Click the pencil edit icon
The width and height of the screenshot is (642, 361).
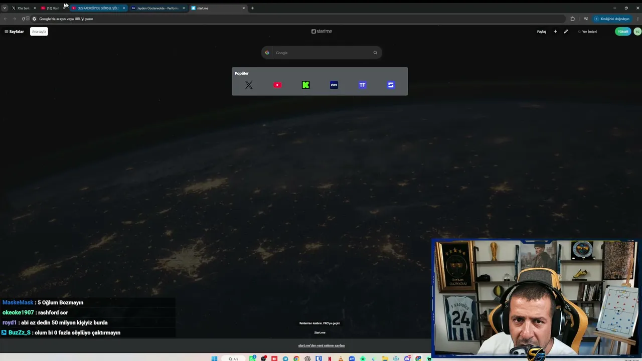pos(566,32)
